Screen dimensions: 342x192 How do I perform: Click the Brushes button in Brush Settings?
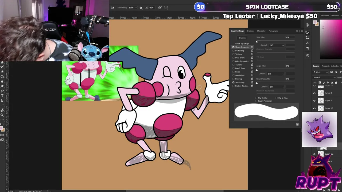point(242,38)
